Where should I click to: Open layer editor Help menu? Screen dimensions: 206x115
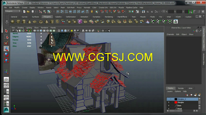(x=185, y=91)
